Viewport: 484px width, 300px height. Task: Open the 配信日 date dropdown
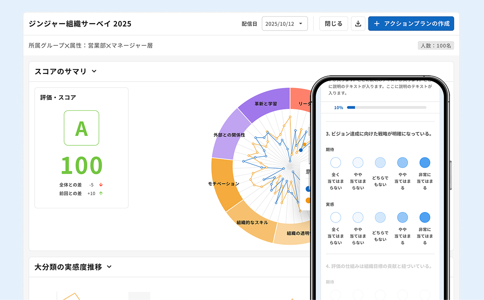pyautogui.click(x=284, y=24)
